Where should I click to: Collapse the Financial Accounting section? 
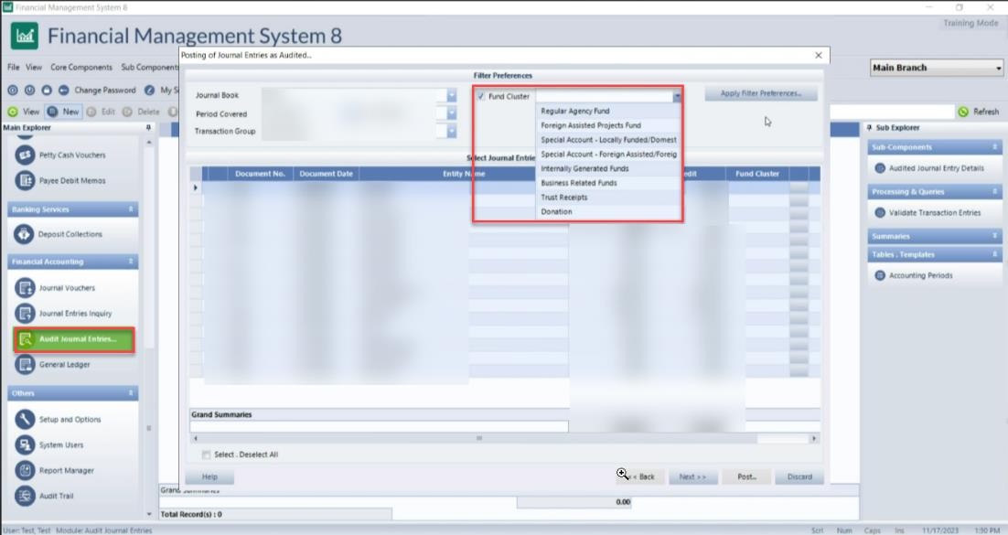132,262
